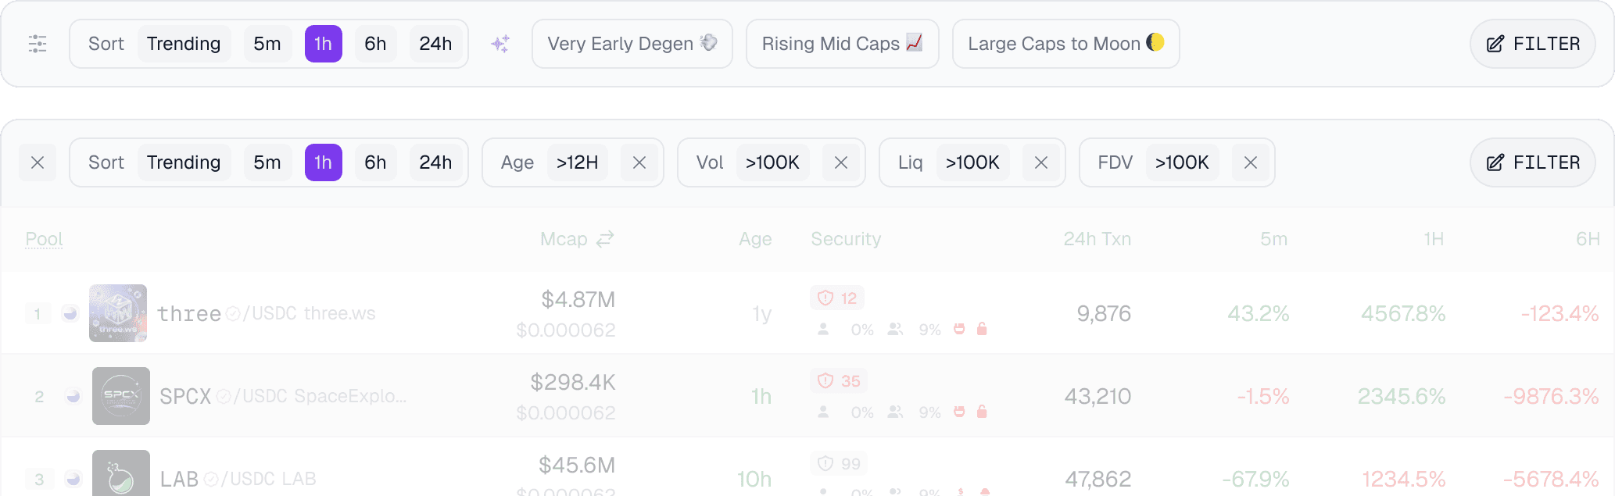
Task: Click the top FILTER button
Action: [x=1533, y=44]
